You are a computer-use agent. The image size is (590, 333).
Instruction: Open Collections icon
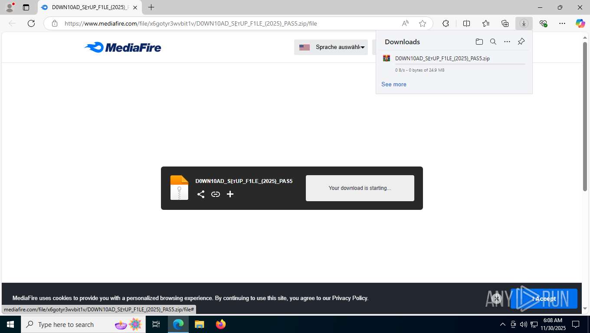505,23
